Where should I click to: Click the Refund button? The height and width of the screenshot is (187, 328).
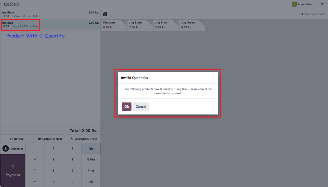coord(17,139)
